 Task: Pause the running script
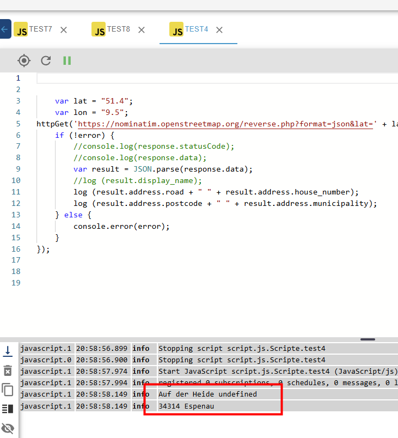click(67, 60)
